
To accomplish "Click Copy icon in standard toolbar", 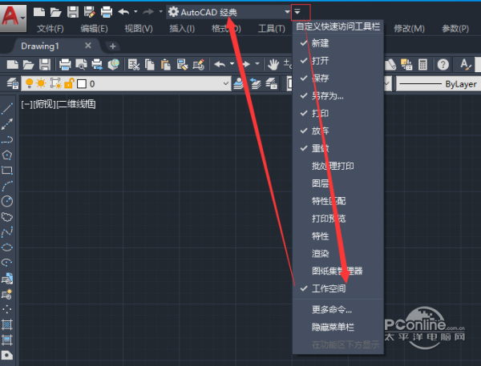I will click(x=150, y=65).
